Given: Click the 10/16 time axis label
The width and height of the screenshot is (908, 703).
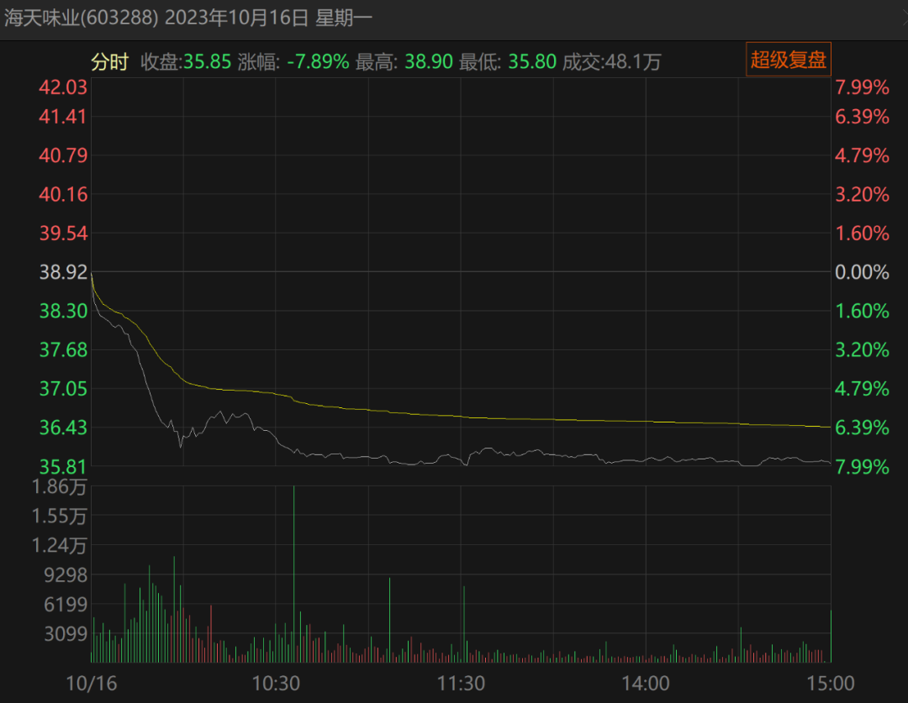Looking at the screenshot, I should pyautogui.click(x=92, y=684).
